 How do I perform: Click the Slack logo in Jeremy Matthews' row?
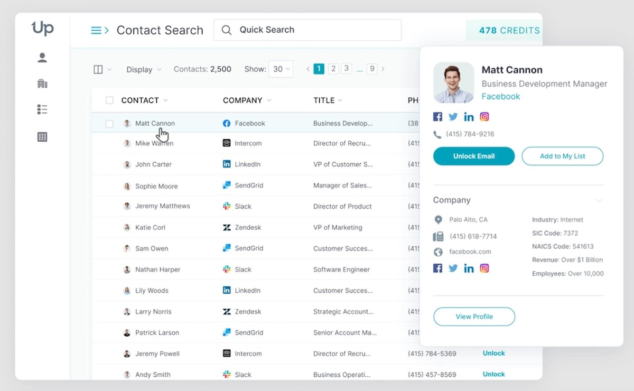(227, 206)
